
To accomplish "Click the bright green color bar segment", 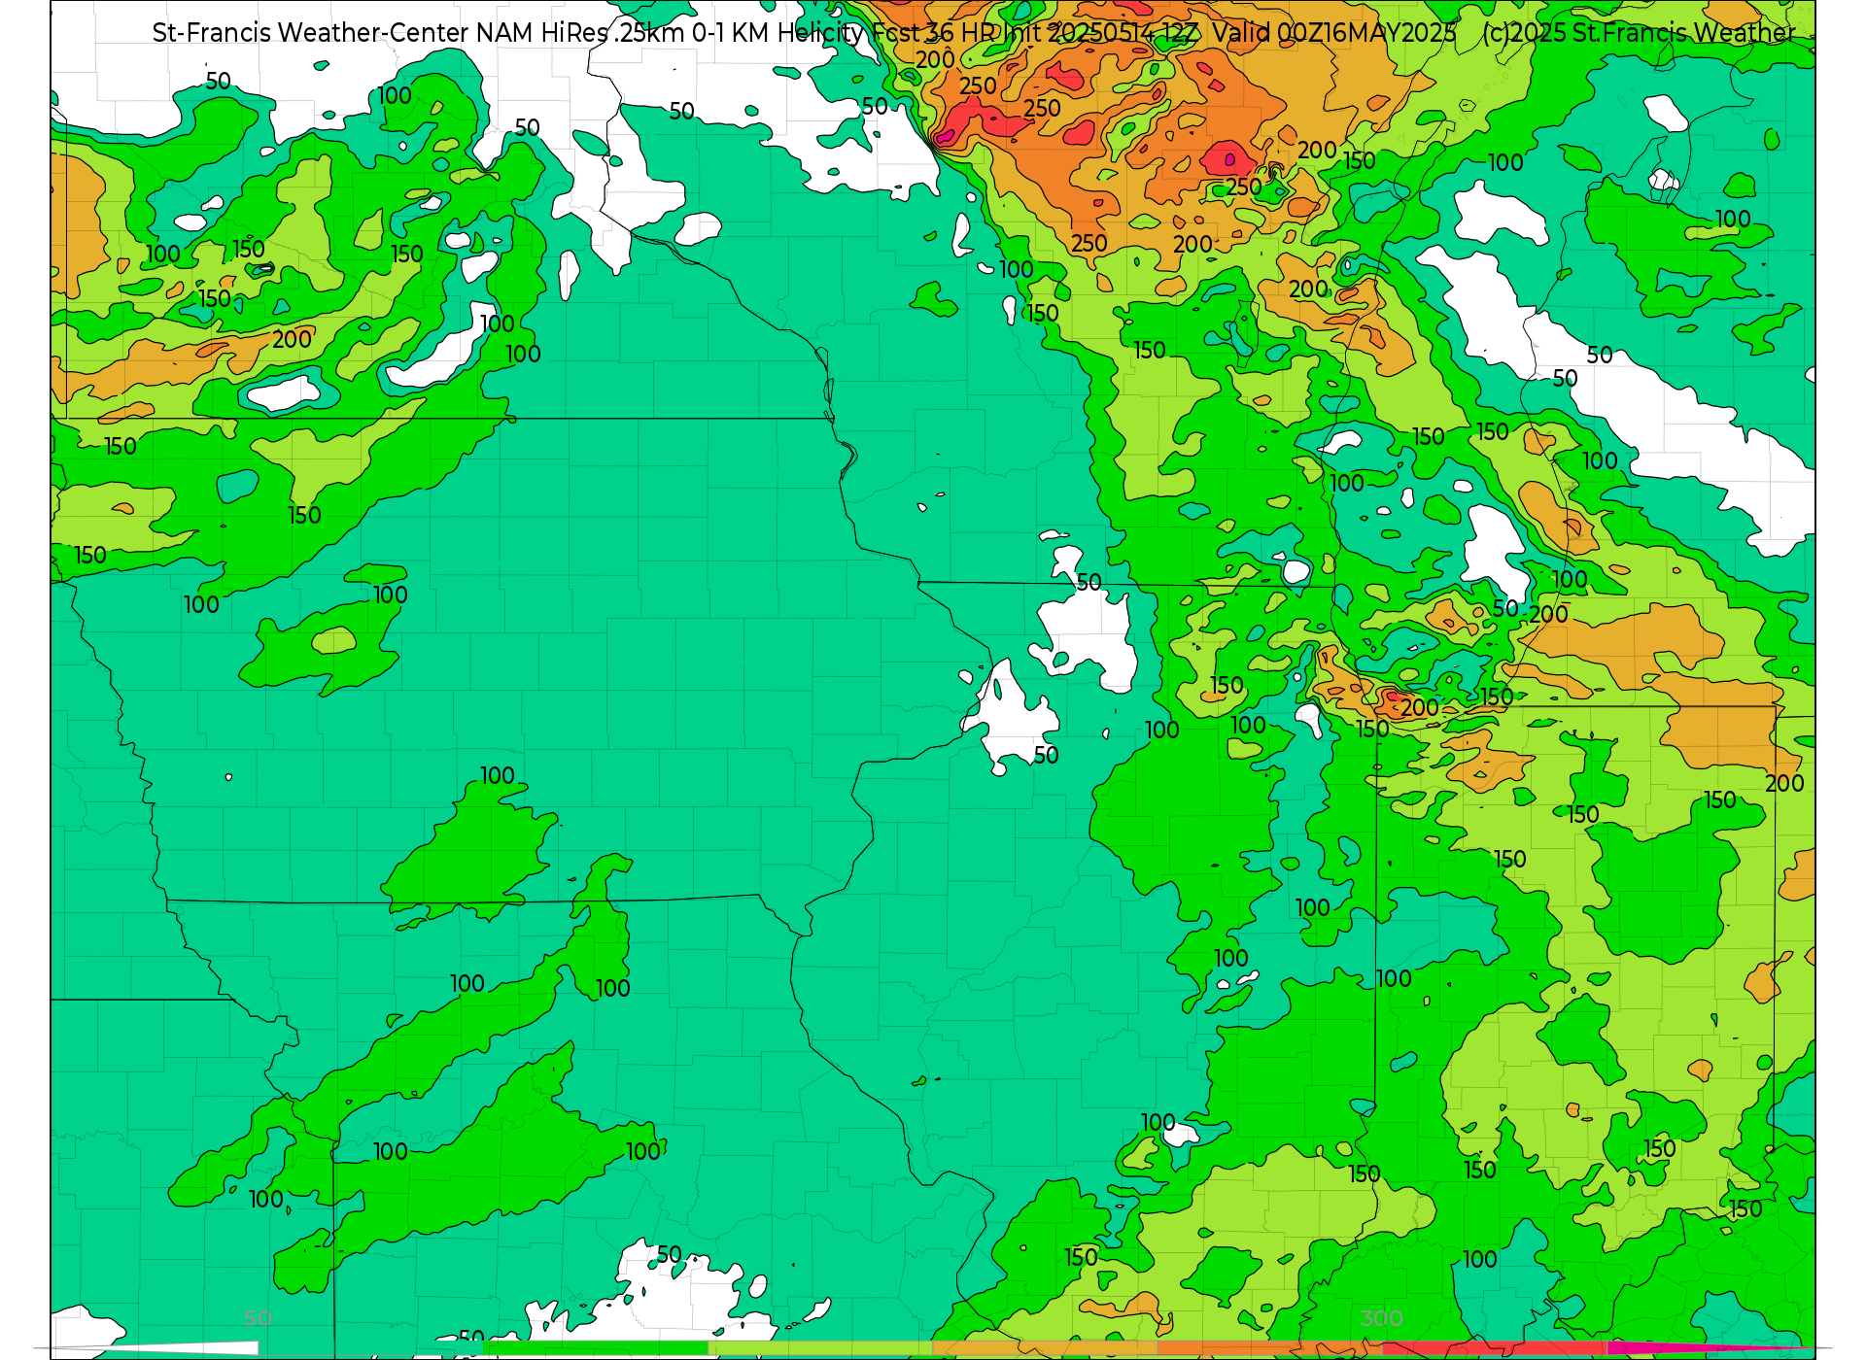I will coord(595,1348).
